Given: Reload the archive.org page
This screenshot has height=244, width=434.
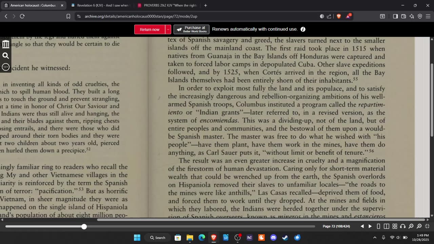Looking at the screenshot, I should pos(22,16).
